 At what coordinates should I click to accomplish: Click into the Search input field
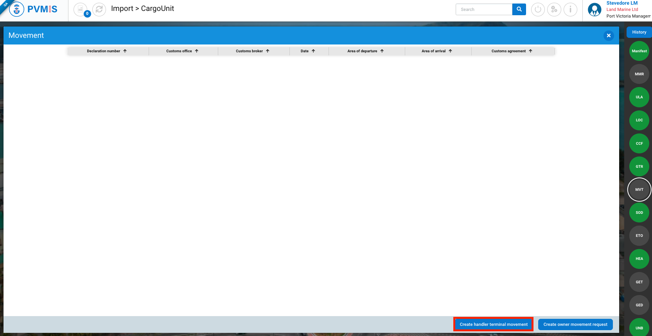coord(484,9)
